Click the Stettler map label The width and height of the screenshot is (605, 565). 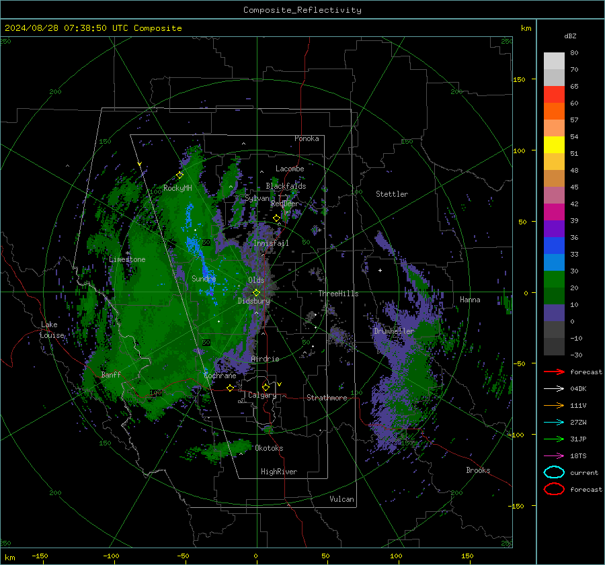coord(392,194)
